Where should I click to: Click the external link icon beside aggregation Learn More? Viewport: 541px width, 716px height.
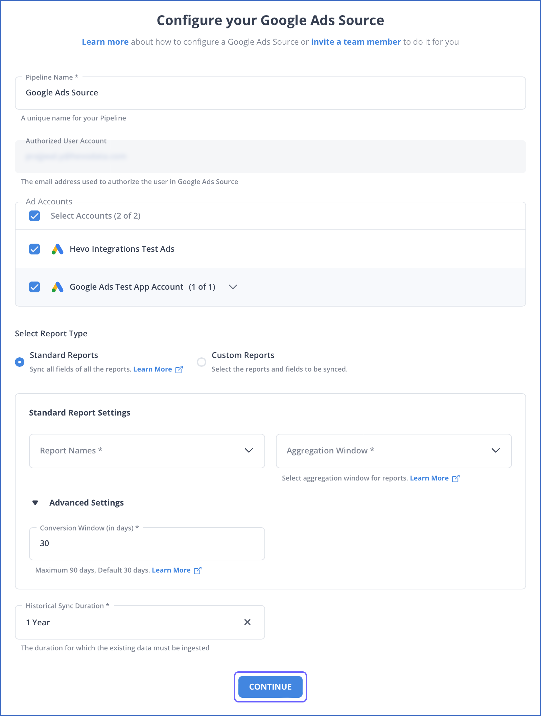tap(456, 478)
